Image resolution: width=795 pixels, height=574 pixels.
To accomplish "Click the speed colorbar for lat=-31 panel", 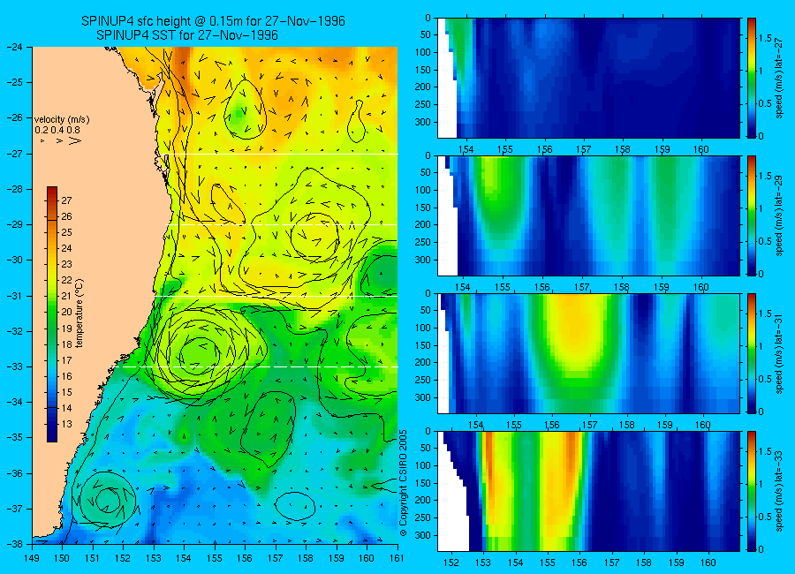I will [x=751, y=353].
